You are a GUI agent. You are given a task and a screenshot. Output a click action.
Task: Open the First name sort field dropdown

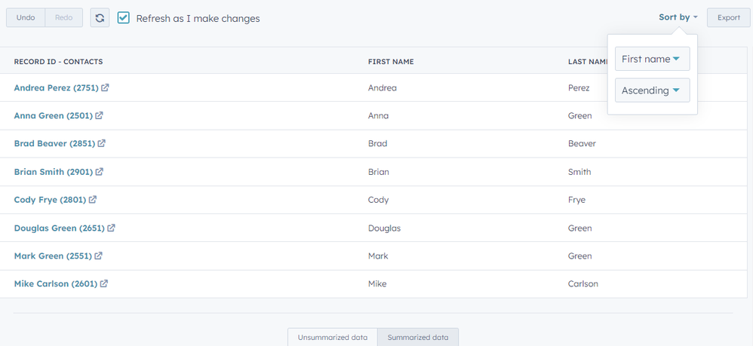click(x=652, y=59)
